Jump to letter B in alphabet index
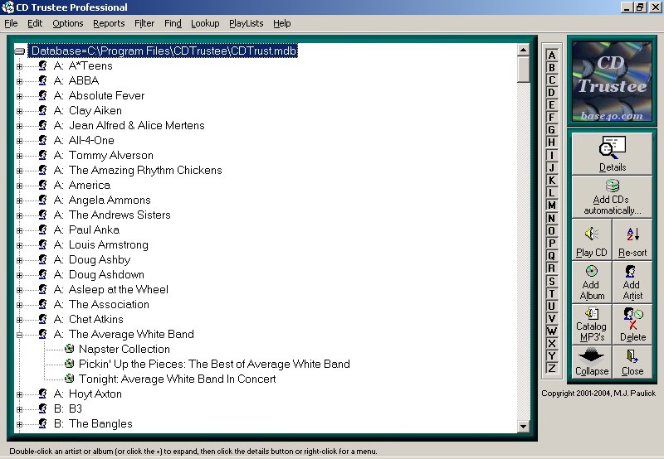 point(551,67)
